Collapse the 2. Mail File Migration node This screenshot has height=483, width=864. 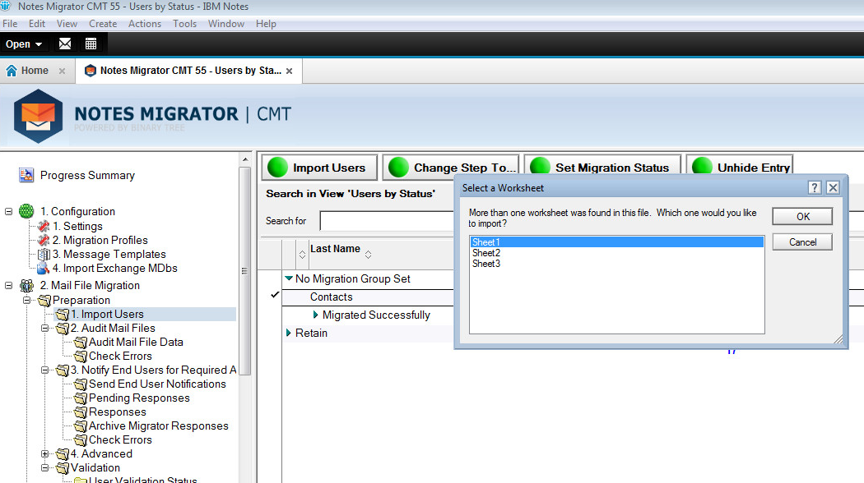pyautogui.click(x=8, y=286)
